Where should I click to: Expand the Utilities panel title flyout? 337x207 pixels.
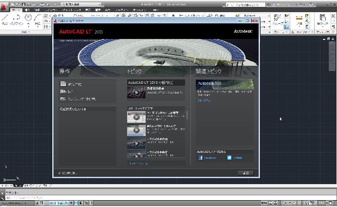[x=302, y=32]
